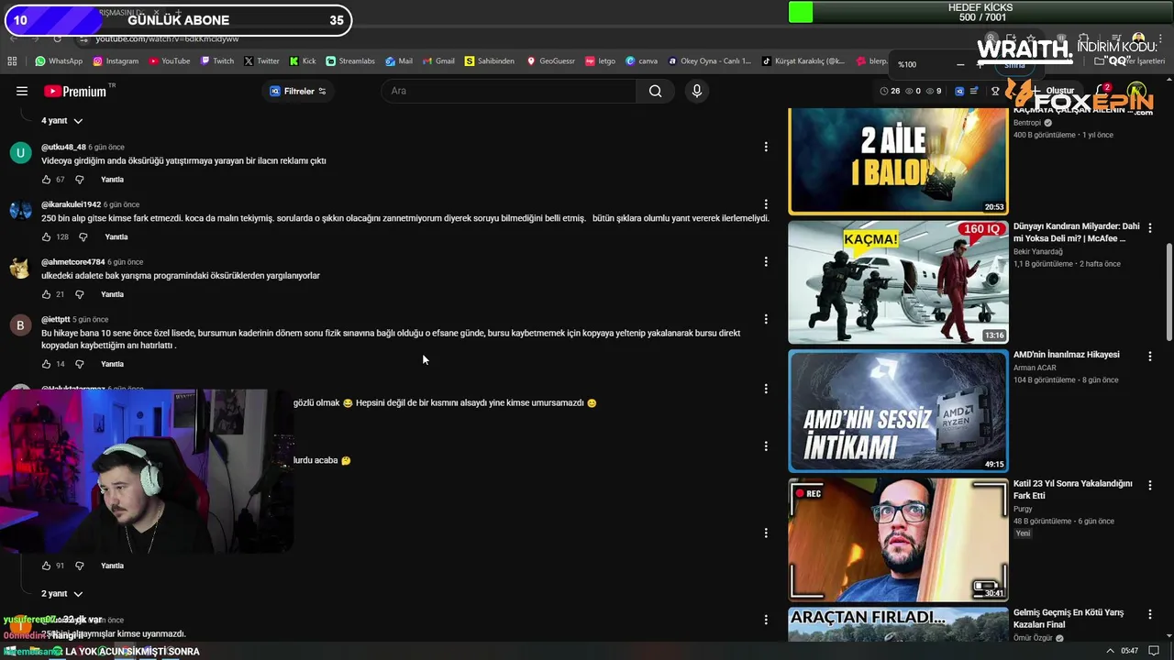The width and height of the screenshot is (1174, 660).
Task: Open the Twitter bookmark
Action: [x=261, y=61]
